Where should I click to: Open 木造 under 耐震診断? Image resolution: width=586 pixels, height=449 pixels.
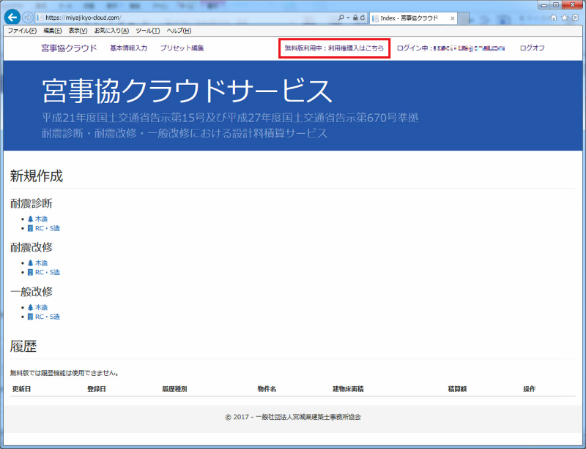[42, 219]
